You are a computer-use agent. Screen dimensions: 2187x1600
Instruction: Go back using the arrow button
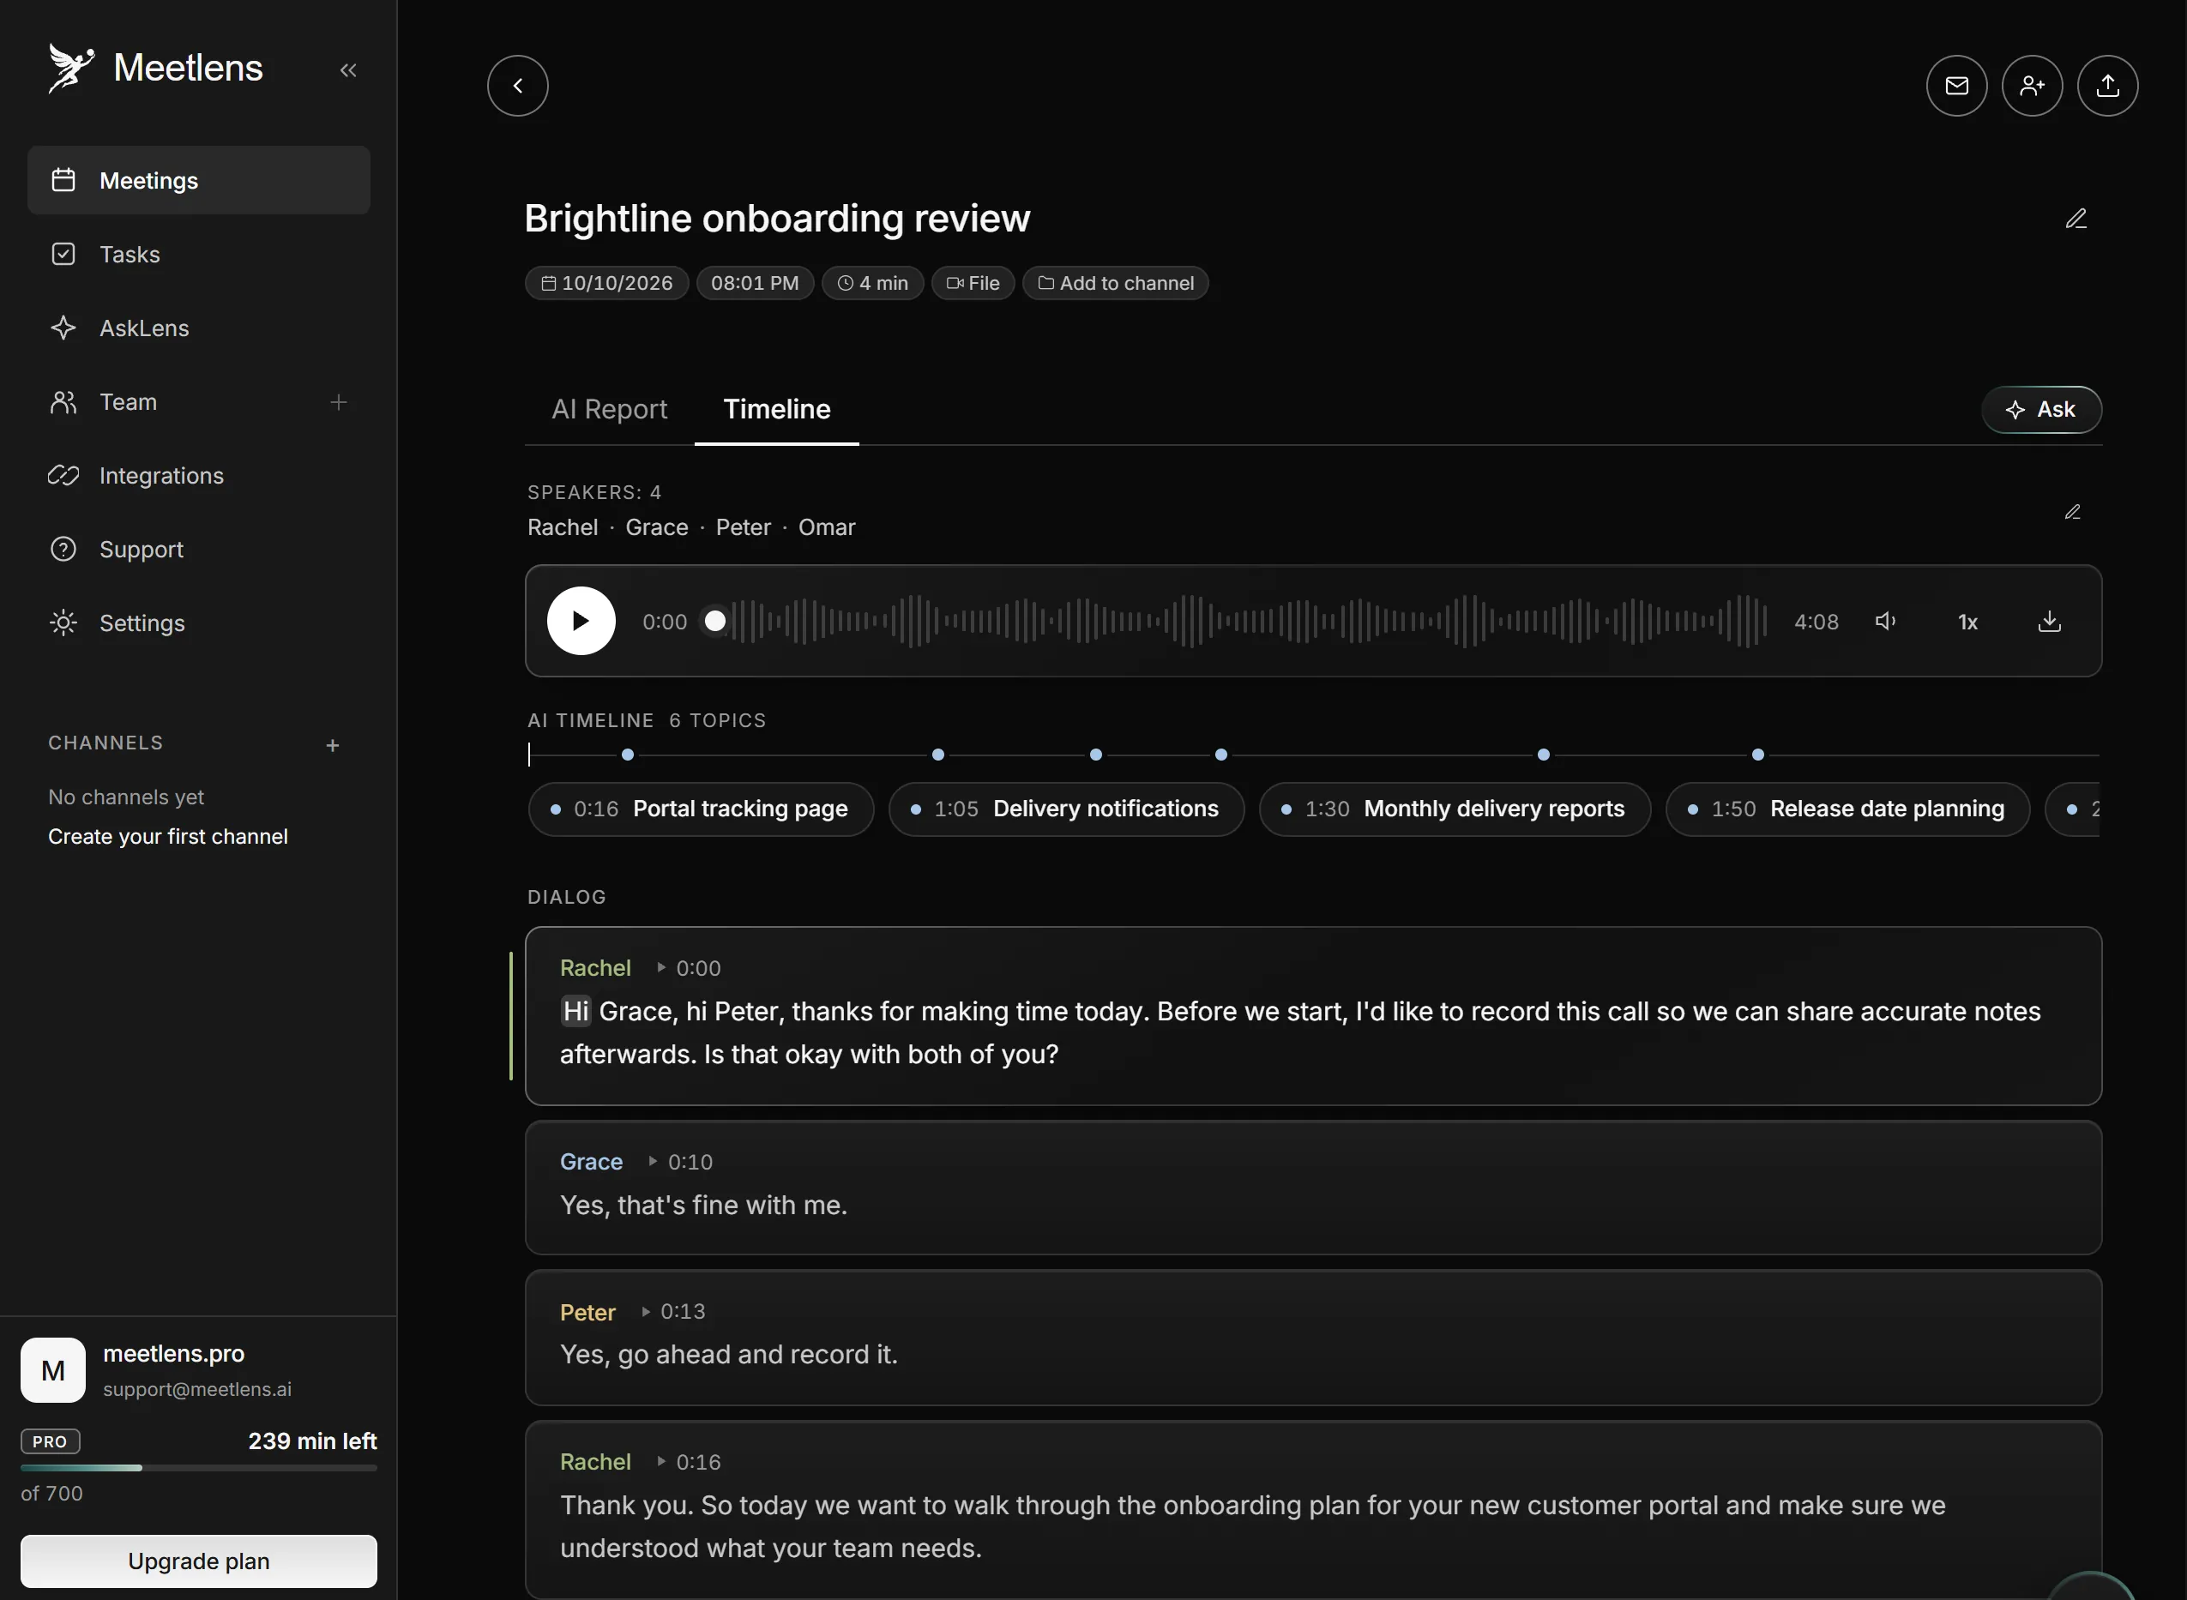517,85
